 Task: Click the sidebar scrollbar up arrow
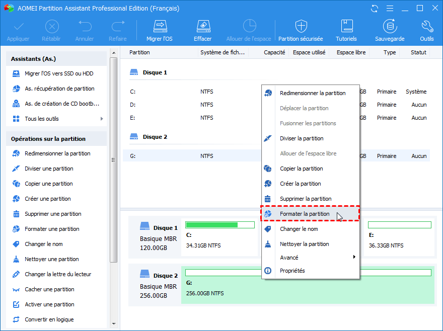pos(114,53)
